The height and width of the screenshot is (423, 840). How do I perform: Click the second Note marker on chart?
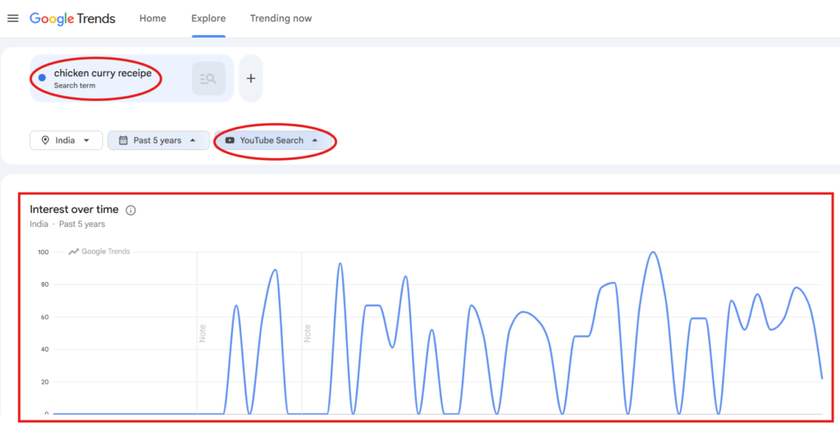tap(307, 334)
